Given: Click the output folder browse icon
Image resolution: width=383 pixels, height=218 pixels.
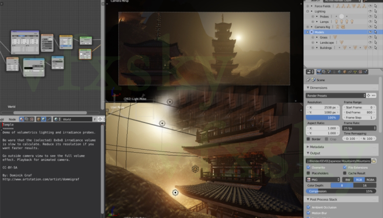Looking at the screenshot, I should point(374,161).
